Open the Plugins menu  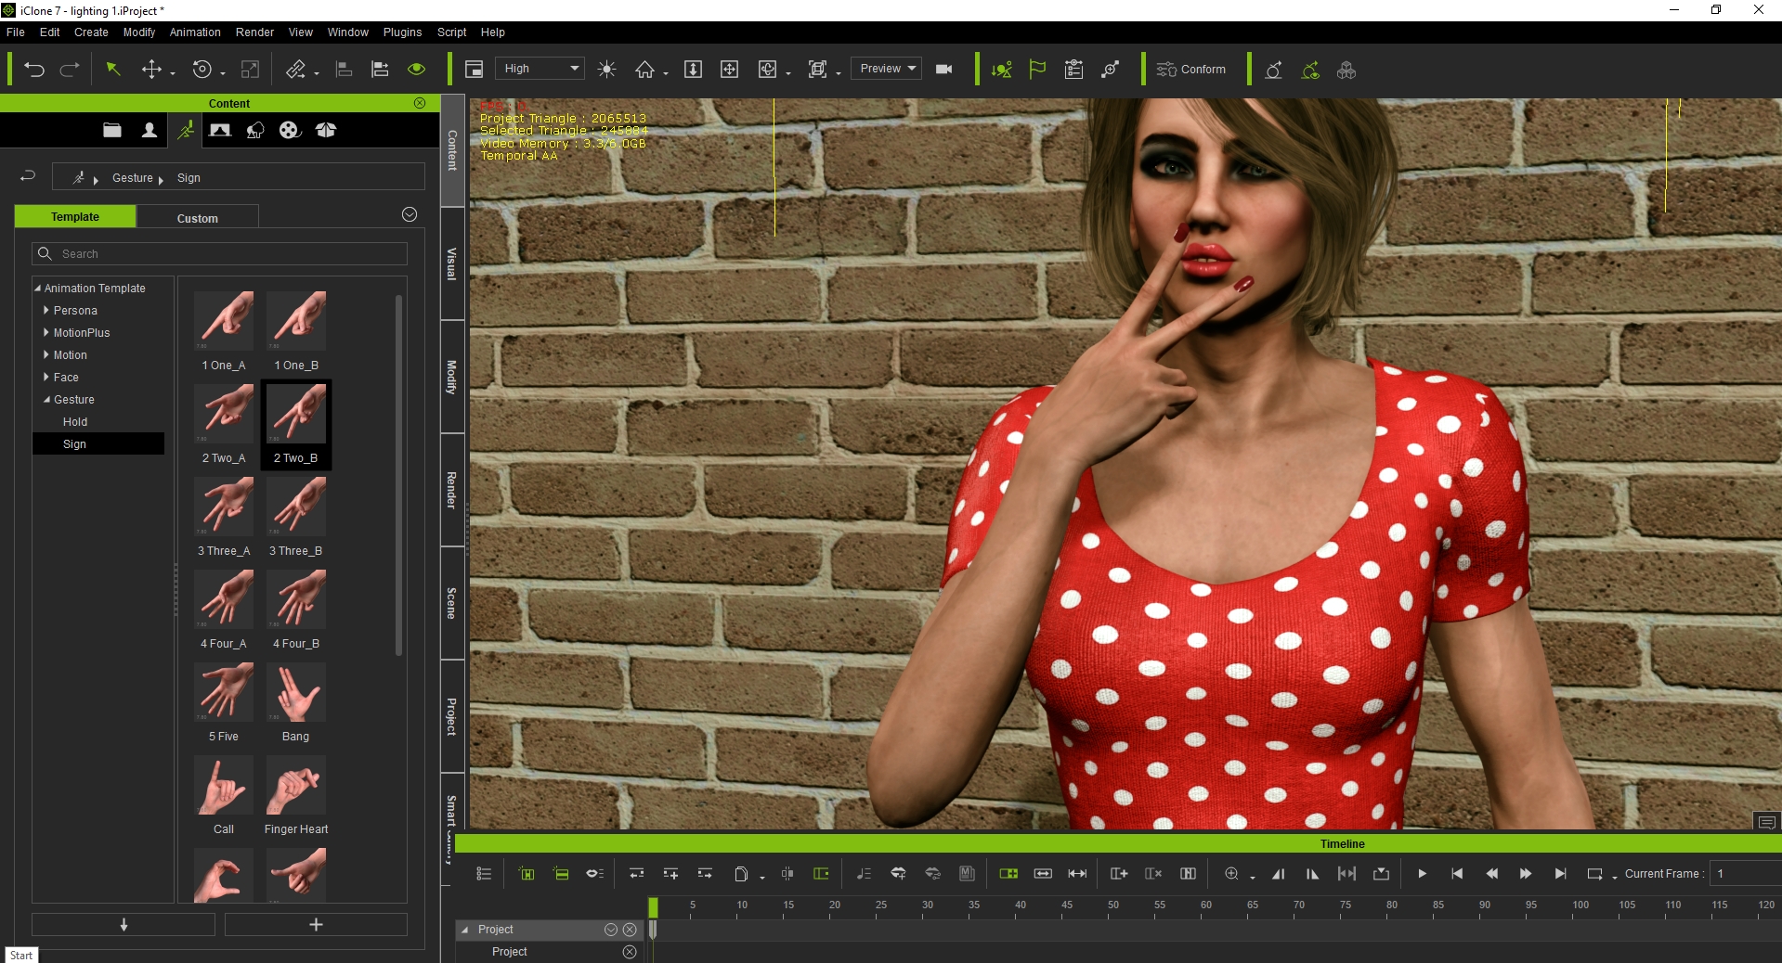click(402, 32)
